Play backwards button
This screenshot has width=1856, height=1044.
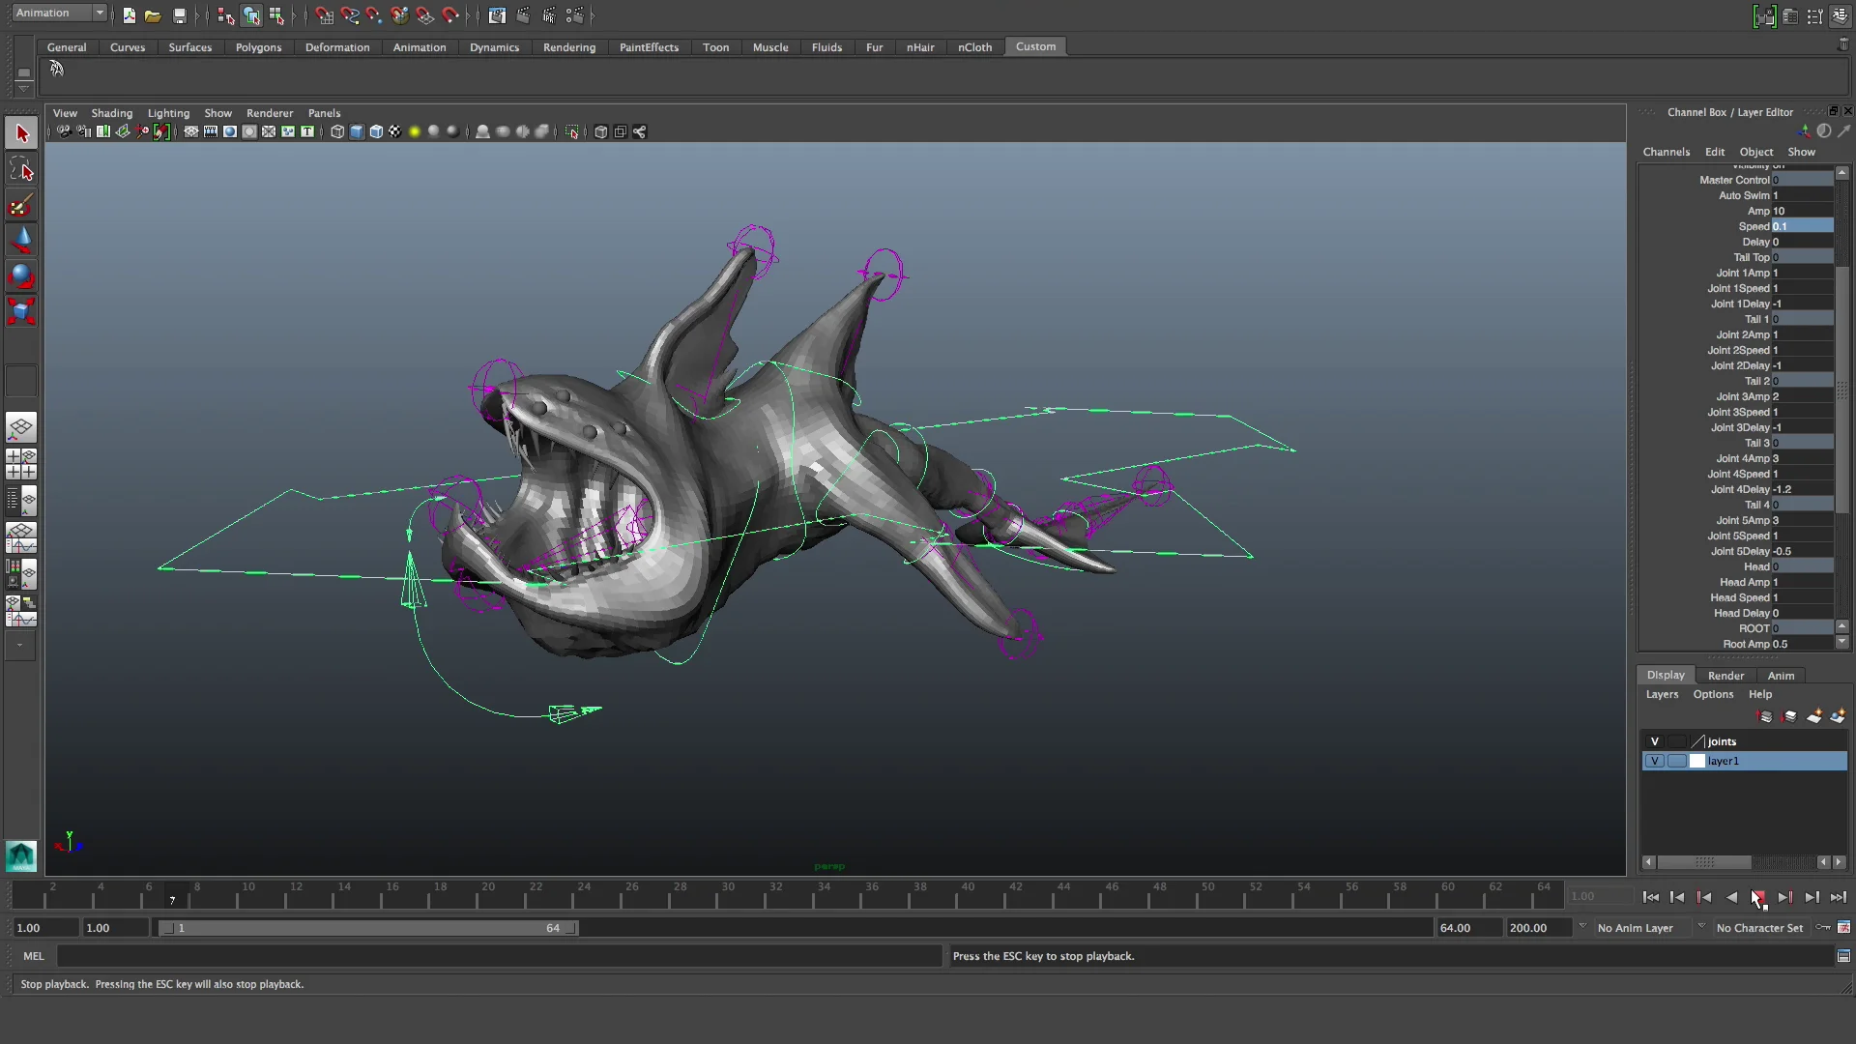[x=1731, y=897]
